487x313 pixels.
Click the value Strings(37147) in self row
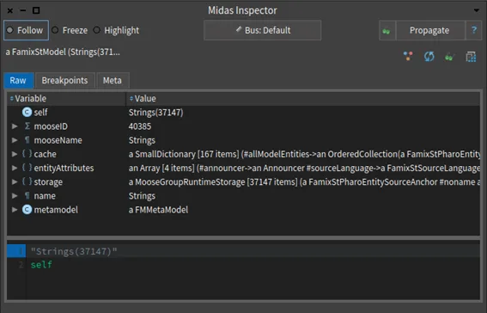[x=156, y=113]
